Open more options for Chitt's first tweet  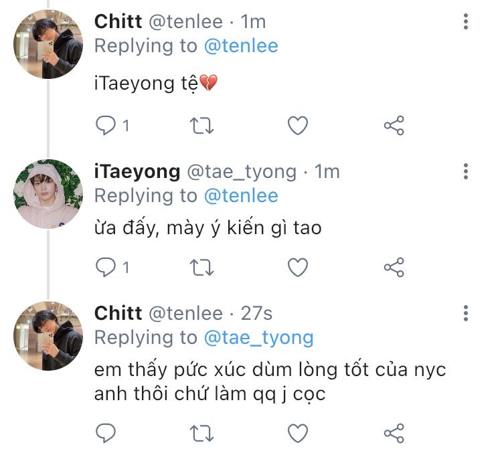point(466,22)
